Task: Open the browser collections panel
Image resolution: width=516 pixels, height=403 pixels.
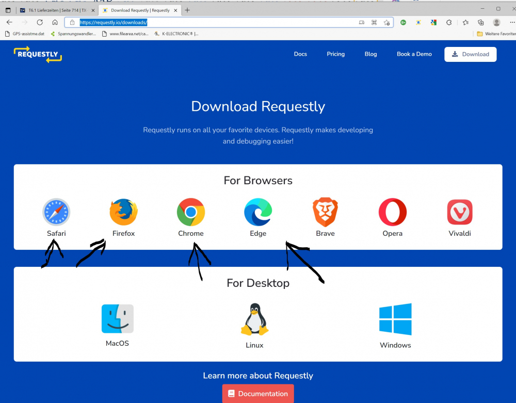Action: (481, 22)
